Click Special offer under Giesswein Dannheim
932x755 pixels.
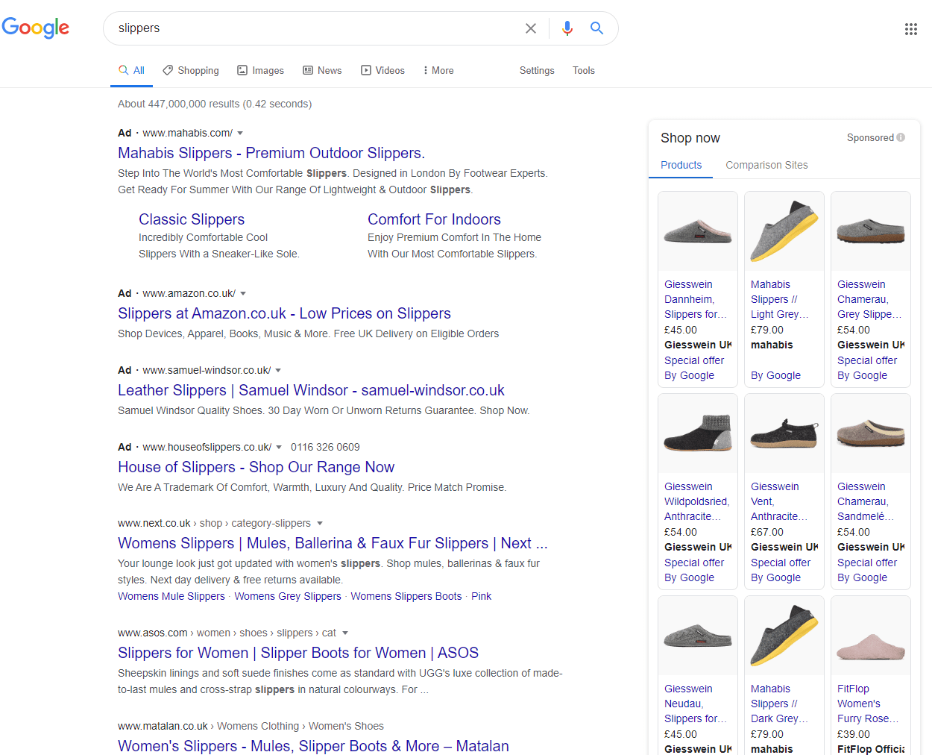coord(694,360)
